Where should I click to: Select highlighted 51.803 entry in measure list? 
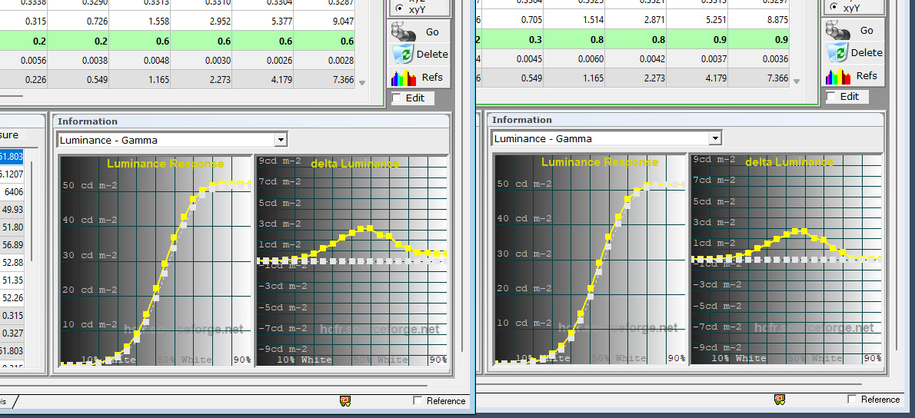tap(12, 156)
